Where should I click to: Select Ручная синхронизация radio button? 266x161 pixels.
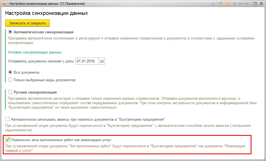(x=10, y=92)
